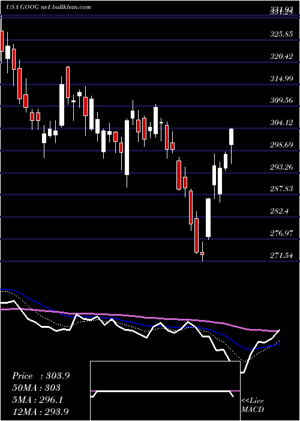Click the 'Price : 303.9' readout

coord(41,376)
